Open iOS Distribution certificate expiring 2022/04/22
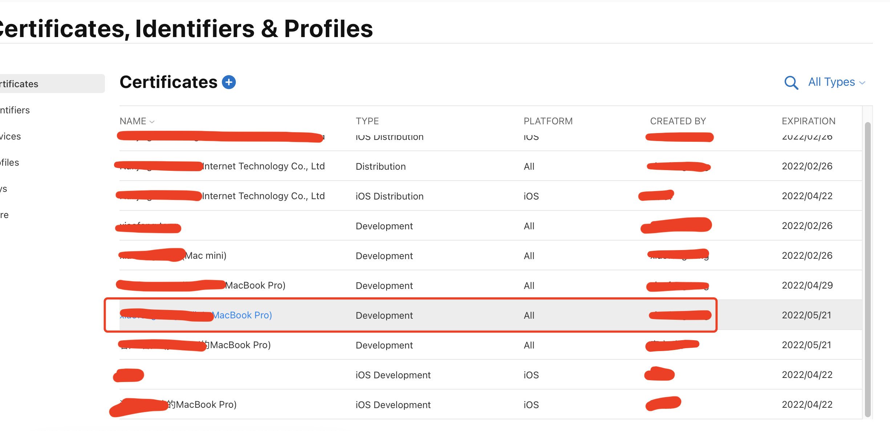Image resolution: width=890 pixels, height=431 pixels. pyautogui.click(x=263, y=196)
